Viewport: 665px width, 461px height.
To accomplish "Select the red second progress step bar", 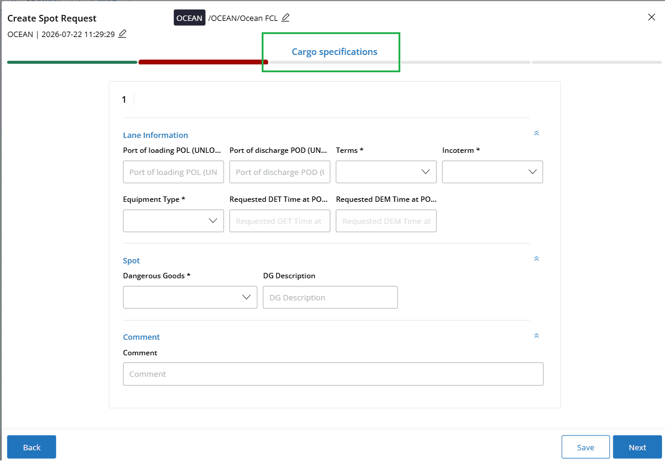I will point(203,62).
